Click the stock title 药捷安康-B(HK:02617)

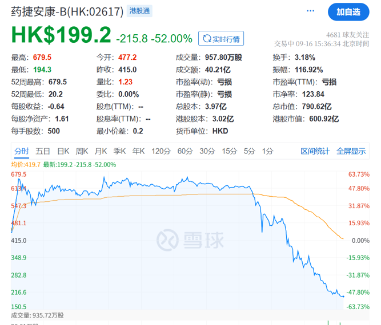coord(67,11)
